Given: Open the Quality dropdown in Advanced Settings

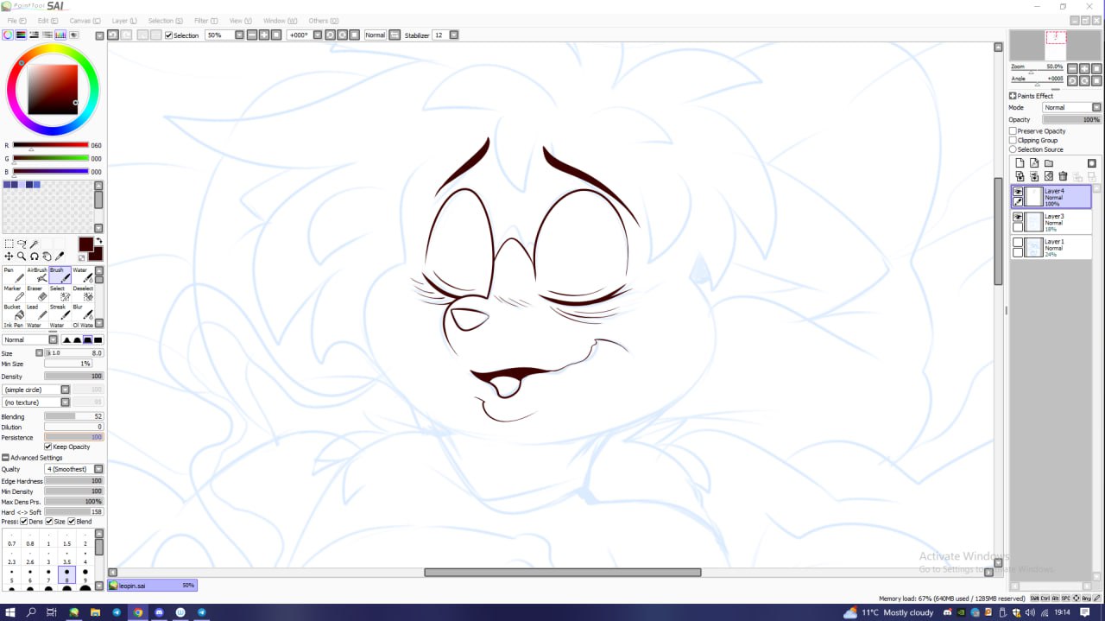Looking at the screenshot, I should coord(98,469).
